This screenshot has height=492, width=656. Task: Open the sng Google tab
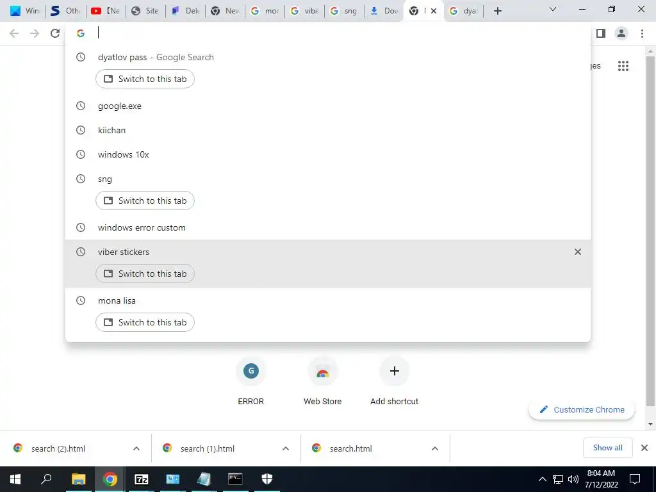(x=344, y=11)
